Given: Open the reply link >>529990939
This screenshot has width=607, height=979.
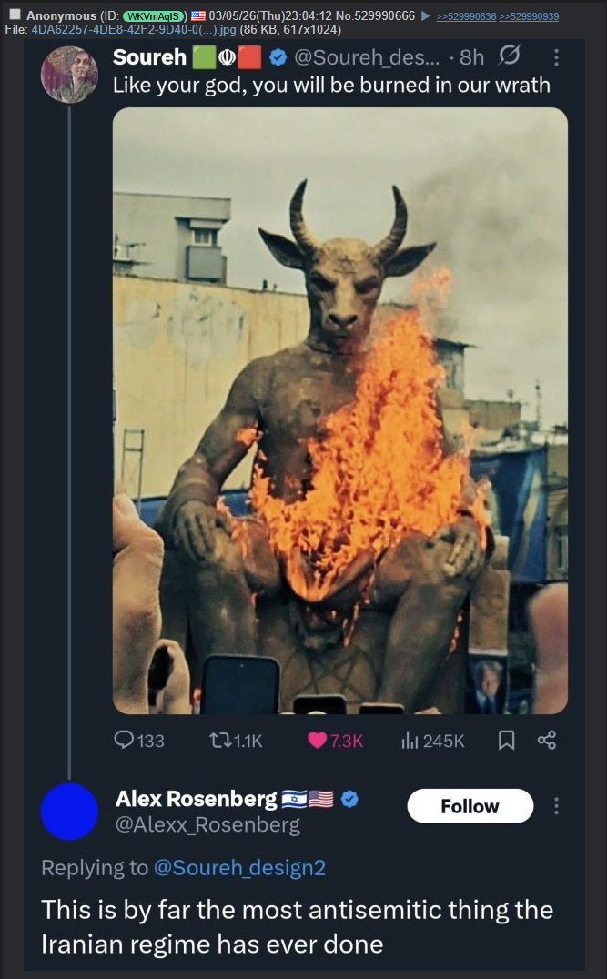Looking at the screenshot, I should (529, 16).
